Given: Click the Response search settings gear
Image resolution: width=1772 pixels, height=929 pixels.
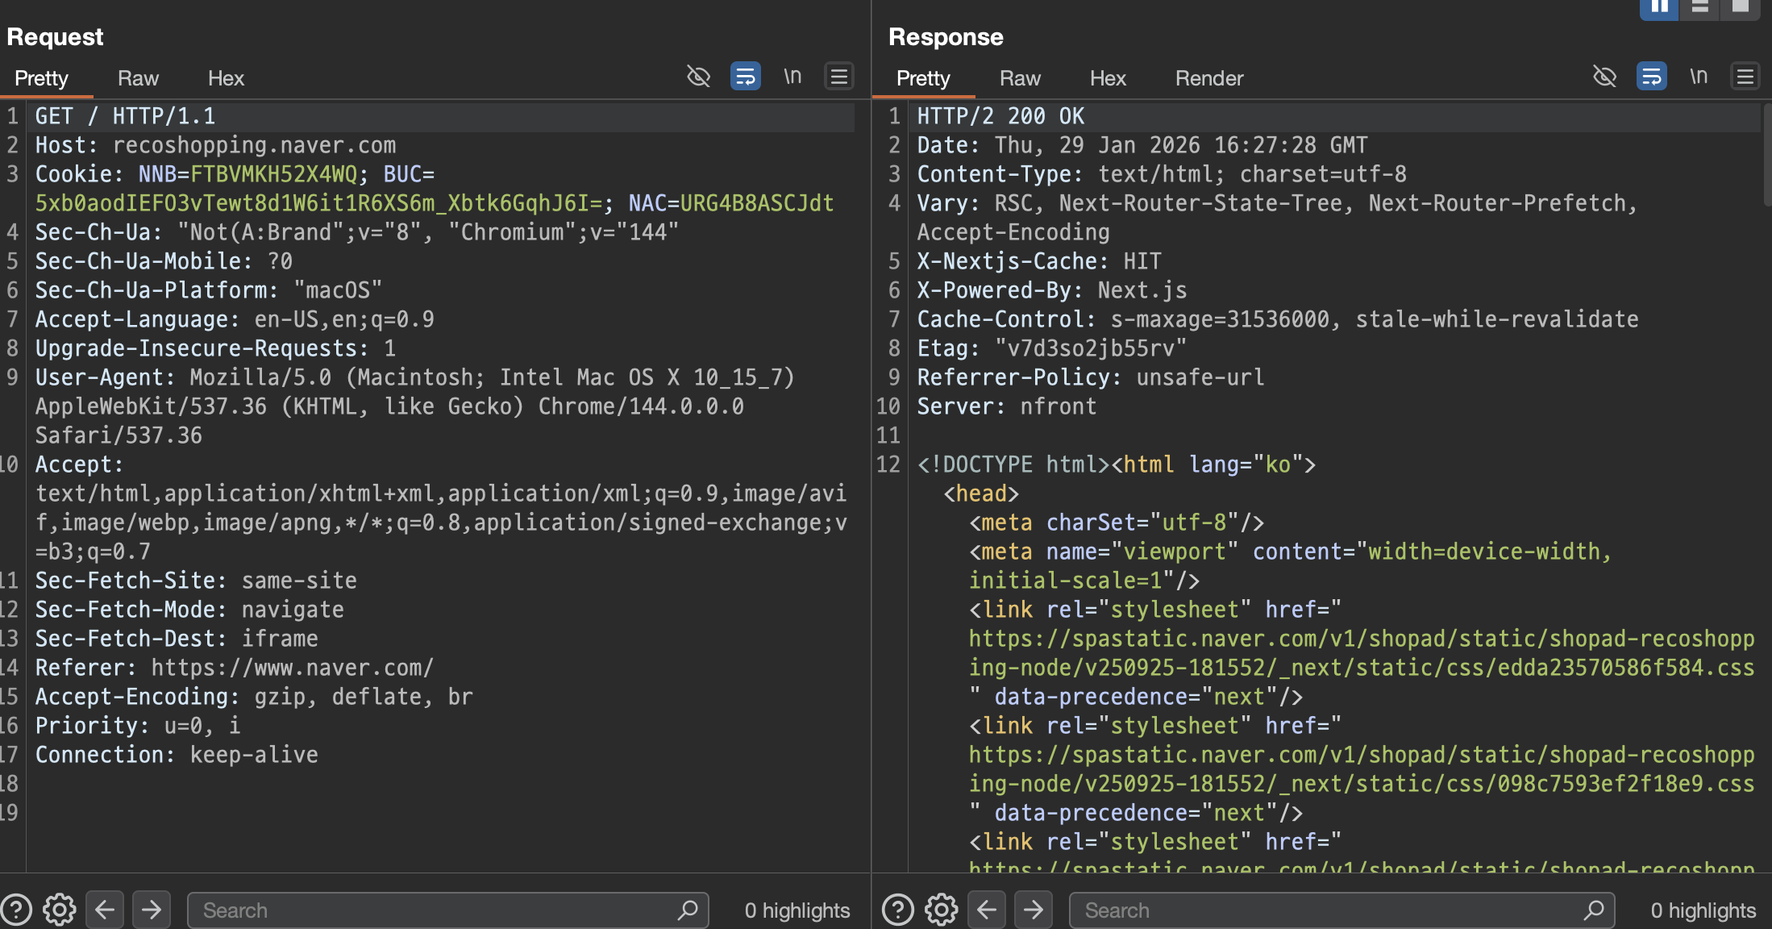Looking at the screenshot, I should 941,910.
